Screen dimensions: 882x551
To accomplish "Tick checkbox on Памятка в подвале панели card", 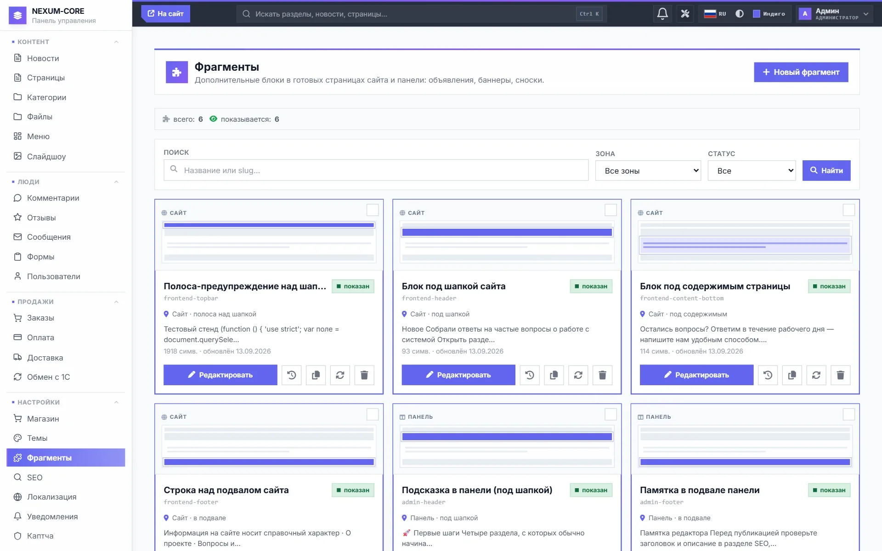I will [x=849, y=414].
